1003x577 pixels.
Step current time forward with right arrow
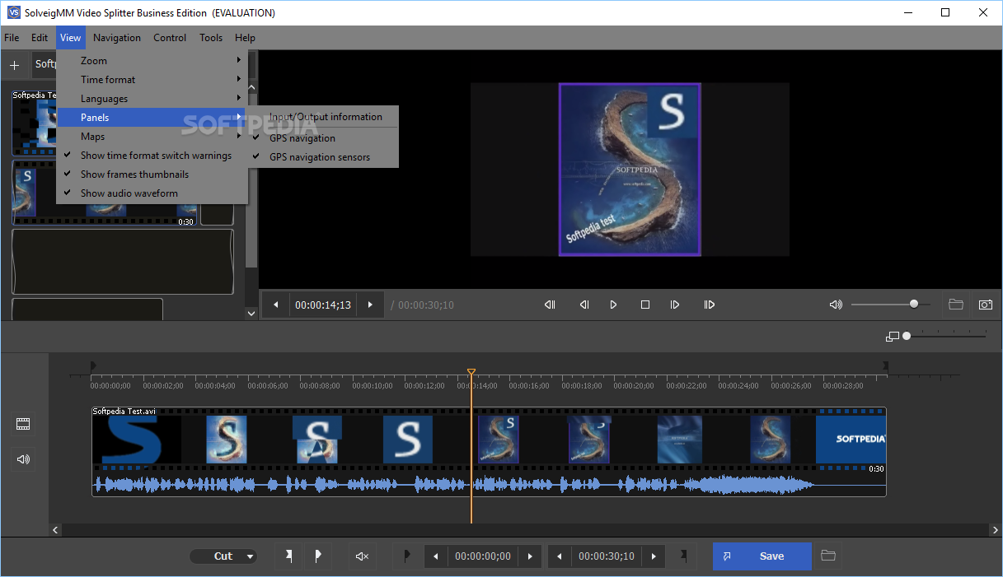[x=370, y=305]
